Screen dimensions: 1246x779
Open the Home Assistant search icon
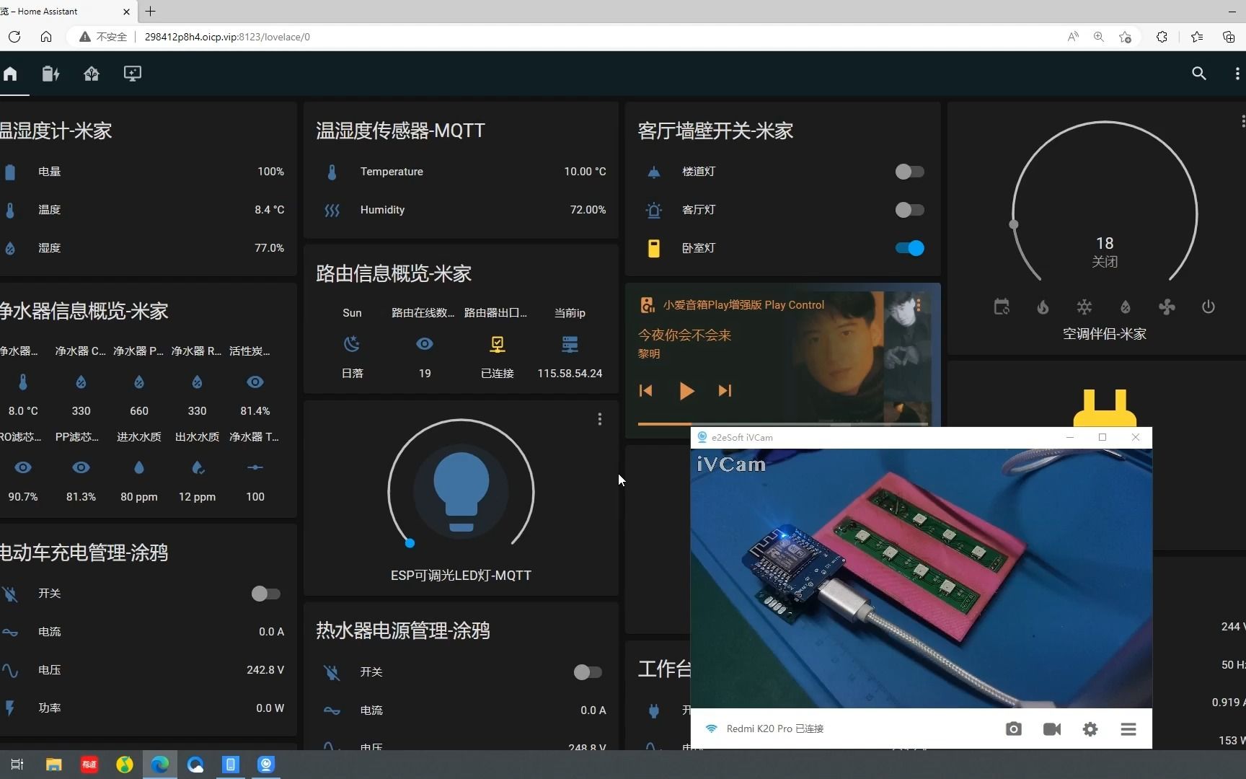[x=1198, y=74]
